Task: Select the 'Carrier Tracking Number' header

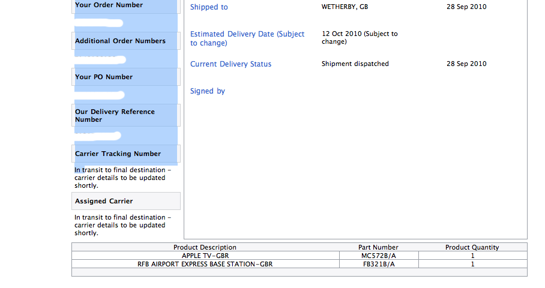Action: (x=126, y=154)
